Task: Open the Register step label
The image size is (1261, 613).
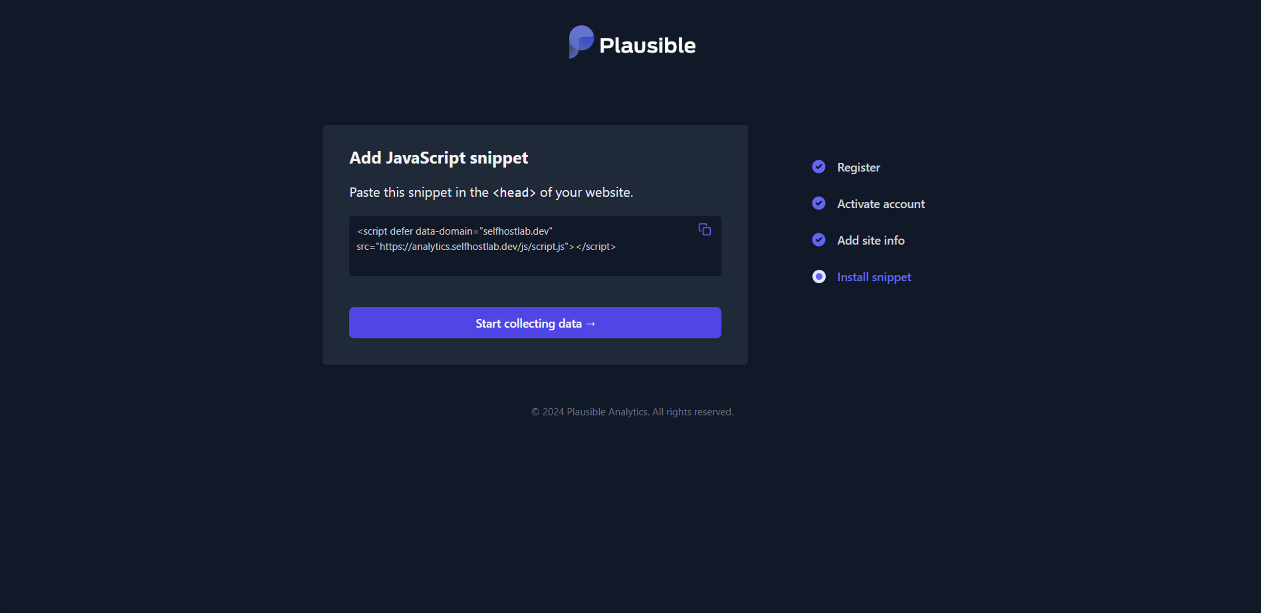Action: click(858, 167)
